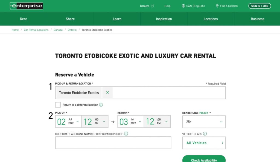Click the Enterprise logo
Screen dimensions: 280x162
click(26, 6)
